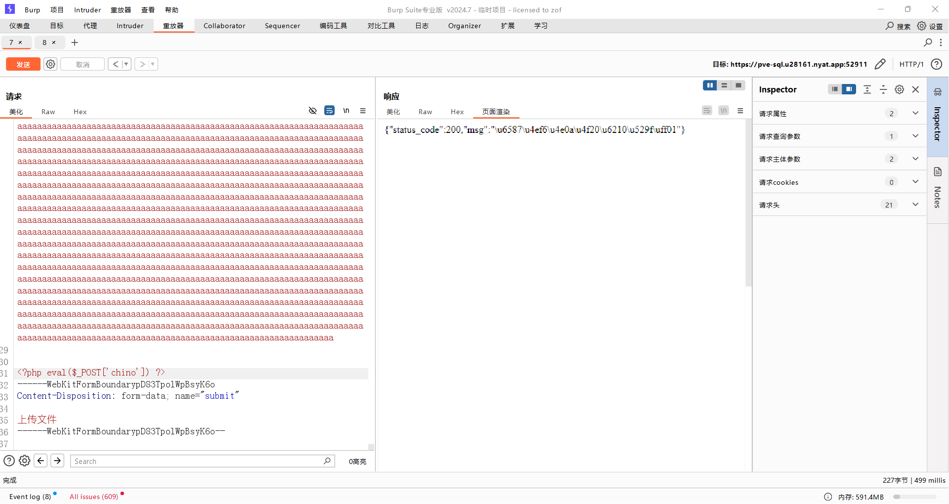Select combined tabbed layout icon
The height and width of the screenshot is (504, 949).
coord(738,85)
